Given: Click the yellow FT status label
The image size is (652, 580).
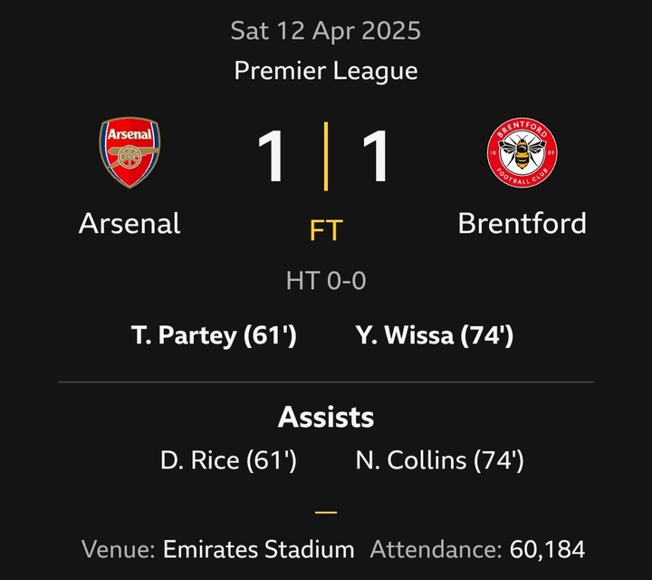Looking at the screenshot, I should (326, 230).
